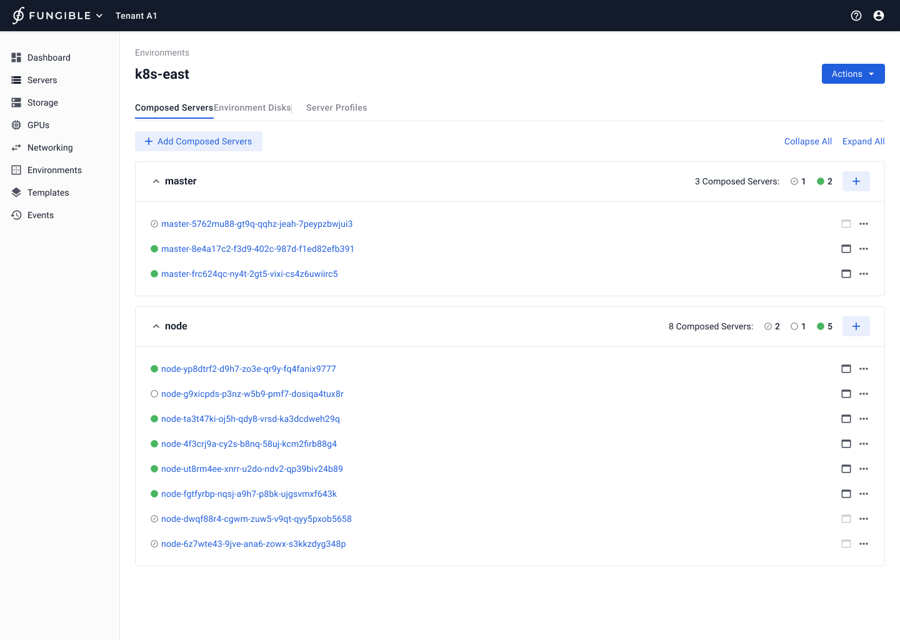The image size is (900, 640).
Task: Switch to the Environment Disks tab
Action: click(x=252, y=107)
